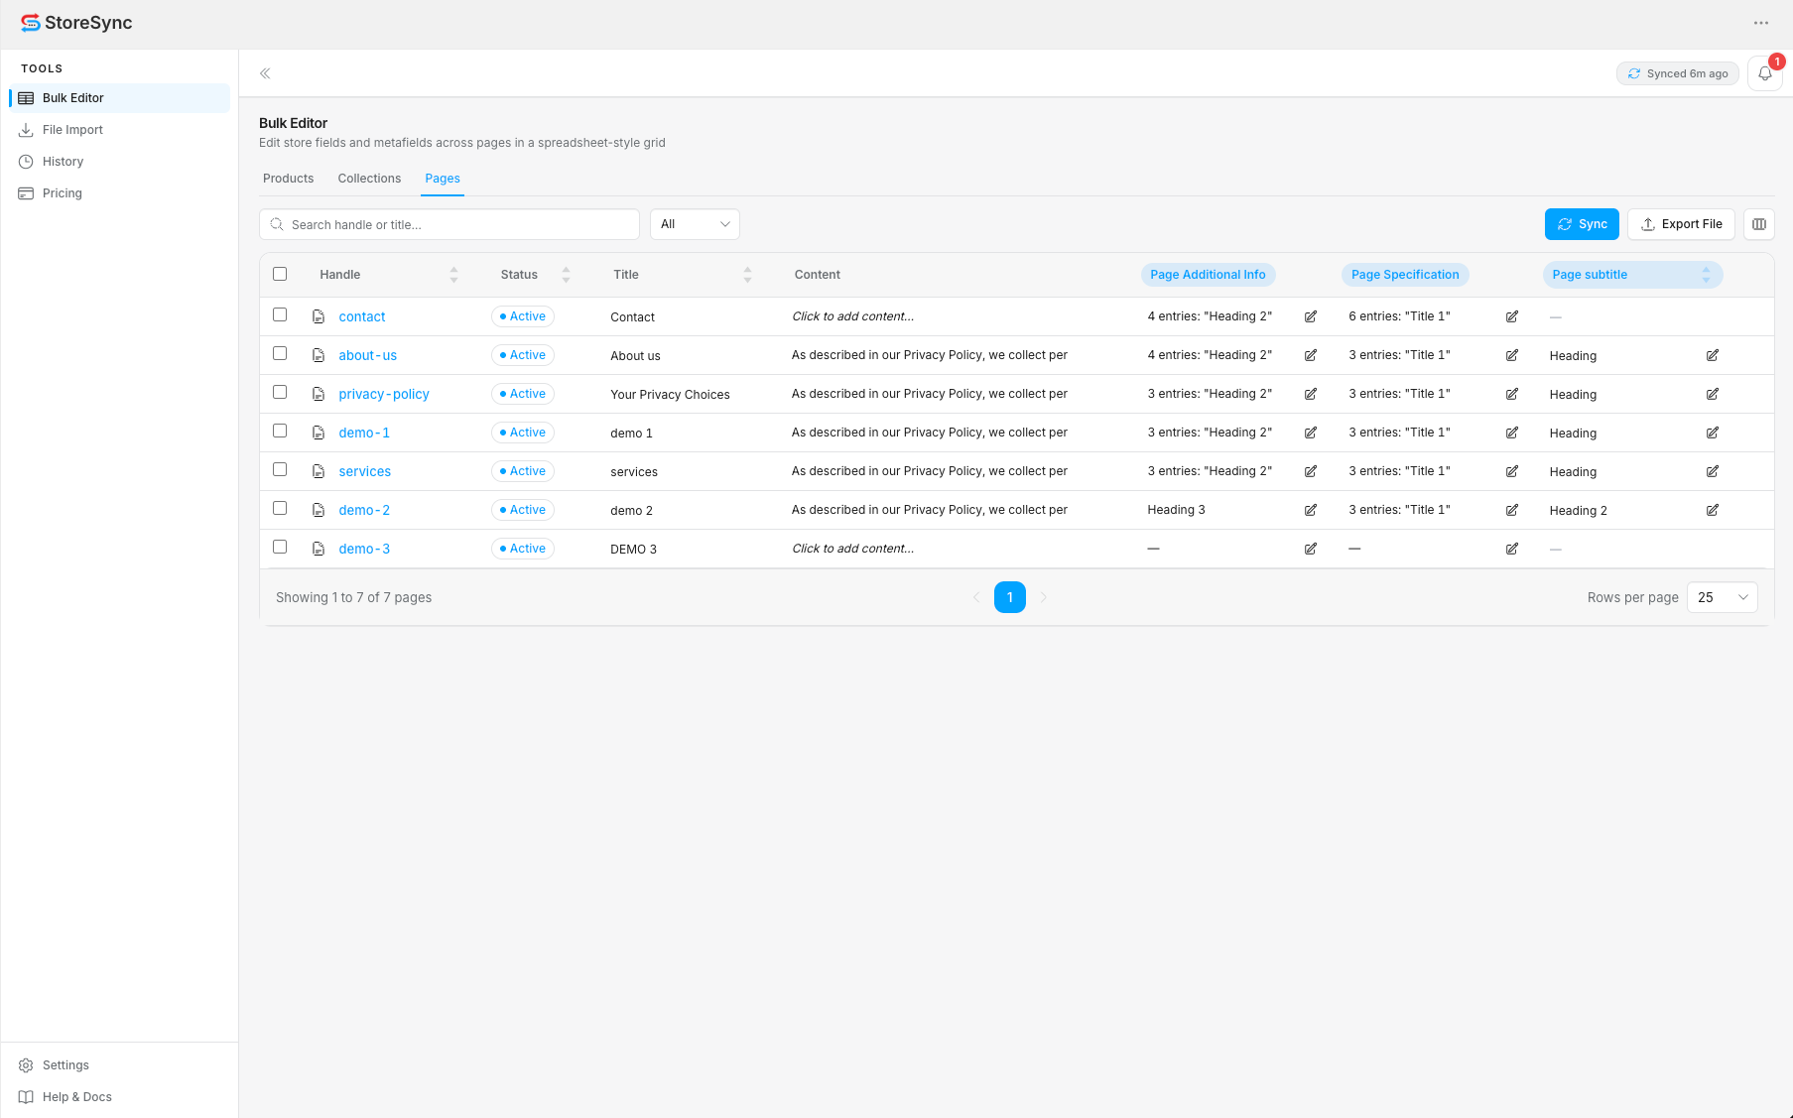Edit Page Additional Info for demo-2 row
The height and width of the screenshot is (1118, 1793).
[x=1311, y=510]
